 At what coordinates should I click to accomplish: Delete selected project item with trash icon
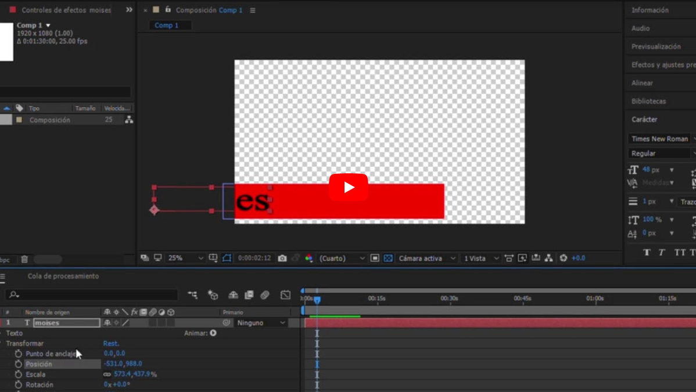(24, 259)
